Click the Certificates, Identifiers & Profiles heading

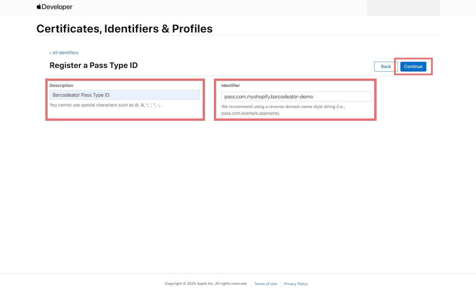tap(124, 29)
